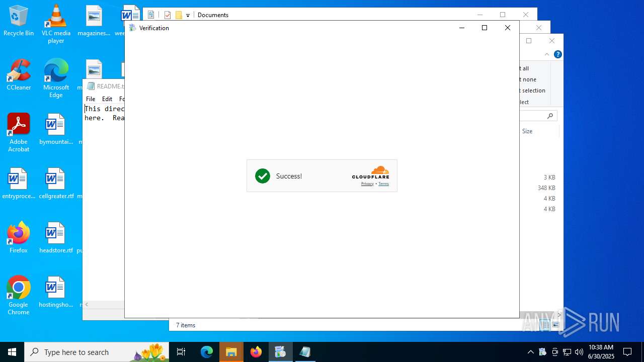Open headstore.rtf desktop file
Viewport: 644px width, 362px height.
pyautogui.click(x=56, y=238)
